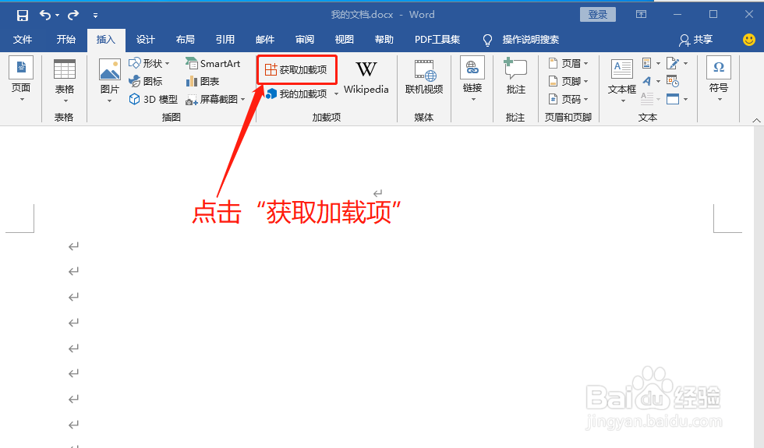Expand the 我的加载项 dropdown arrow
Viewport: 764px width, 448px height.
[x=336, y=94]
